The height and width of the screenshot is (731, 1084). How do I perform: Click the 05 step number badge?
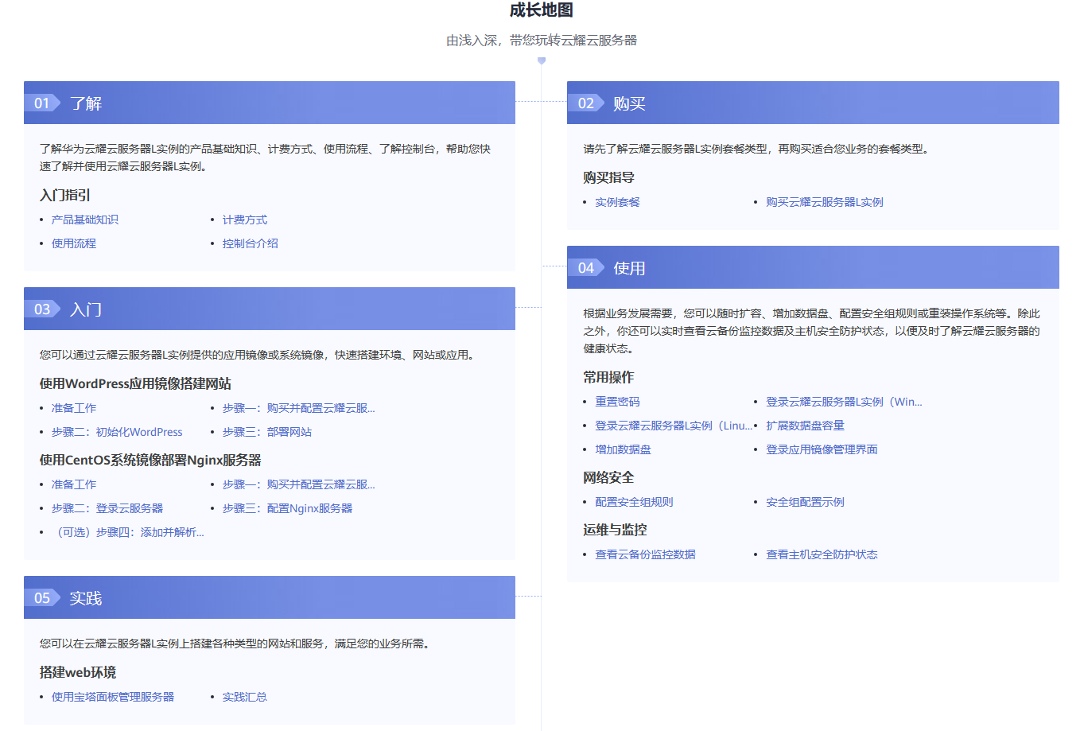42,597
